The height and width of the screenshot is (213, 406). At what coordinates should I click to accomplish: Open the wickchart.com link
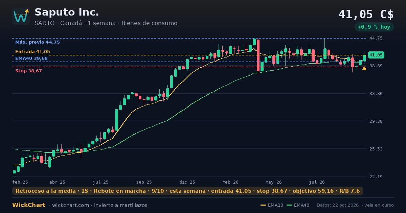pyautogui.click(x=71, y=205)
